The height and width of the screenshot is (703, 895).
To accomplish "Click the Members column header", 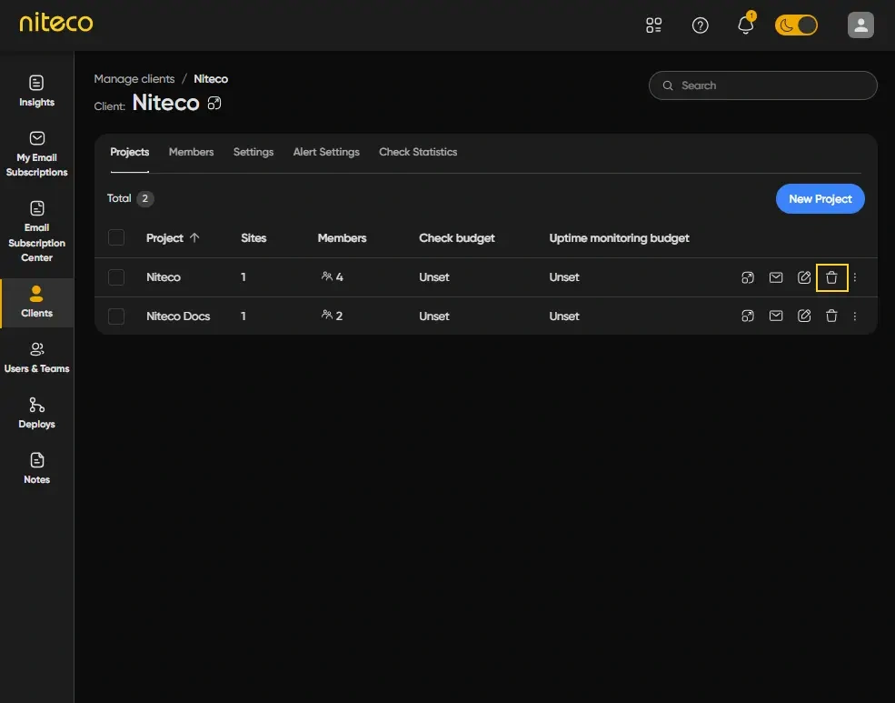I will (342, 238).
